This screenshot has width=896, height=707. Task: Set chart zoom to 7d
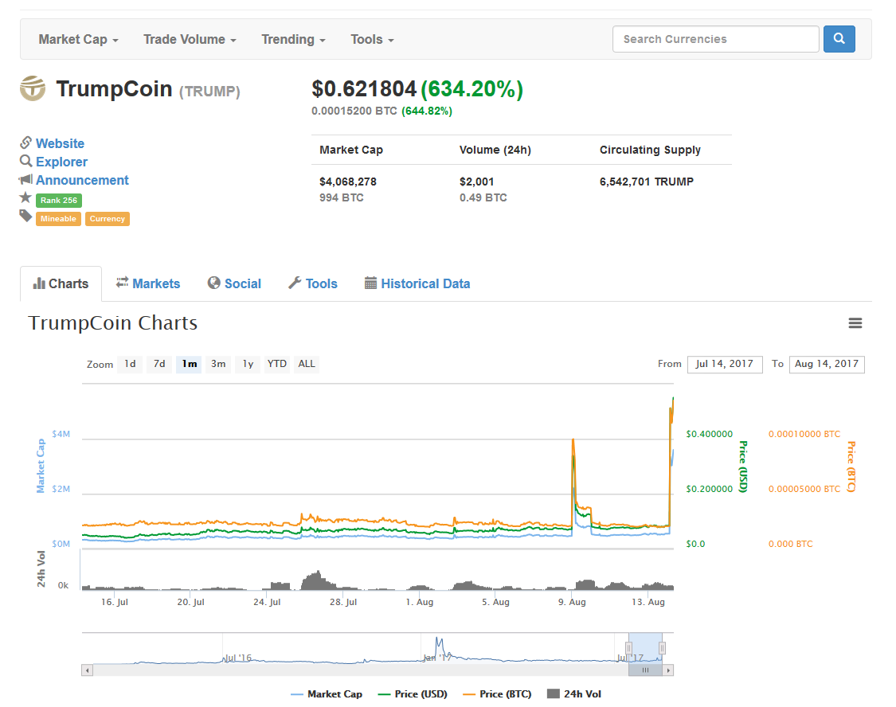(159, 364)
